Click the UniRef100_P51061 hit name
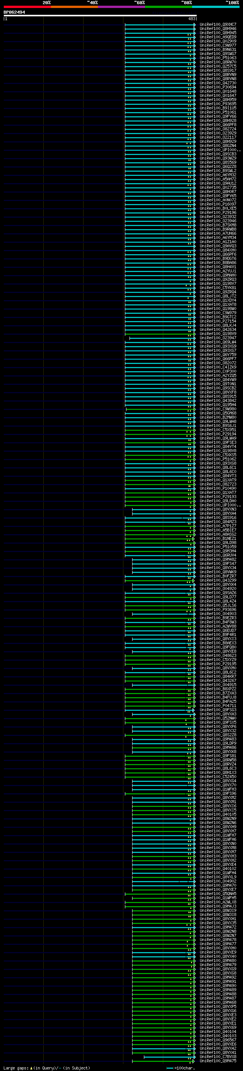Viewport: 243px width, 1071px height. pyautogui.click(x=218, y=112)
